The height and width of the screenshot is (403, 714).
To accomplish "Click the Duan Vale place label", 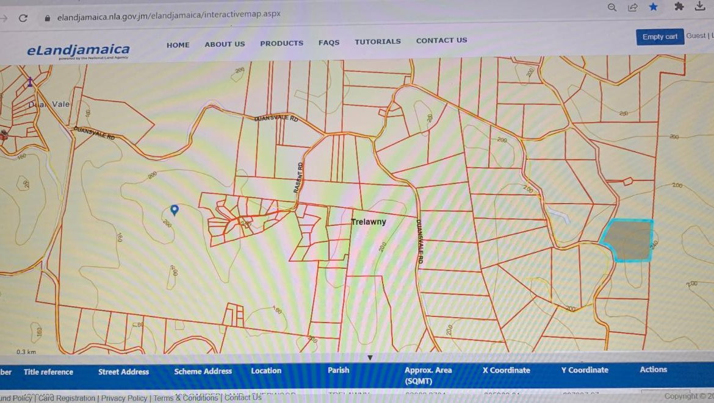I will click(49, 104).
